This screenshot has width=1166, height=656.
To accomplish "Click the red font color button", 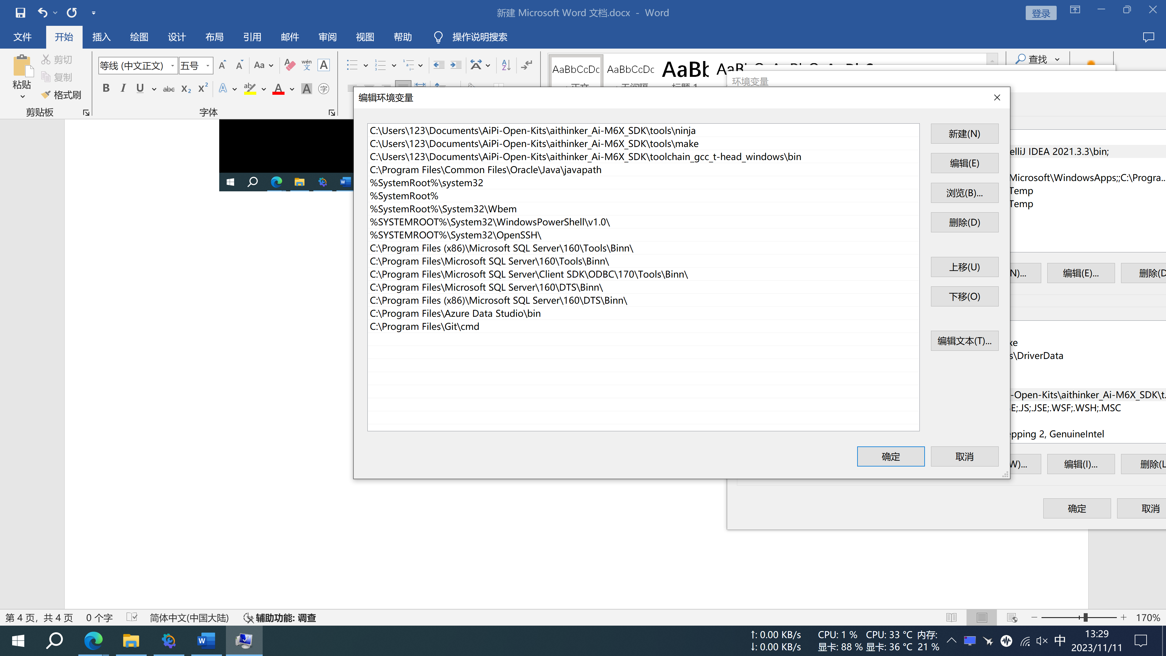I will tap(278, 89).
